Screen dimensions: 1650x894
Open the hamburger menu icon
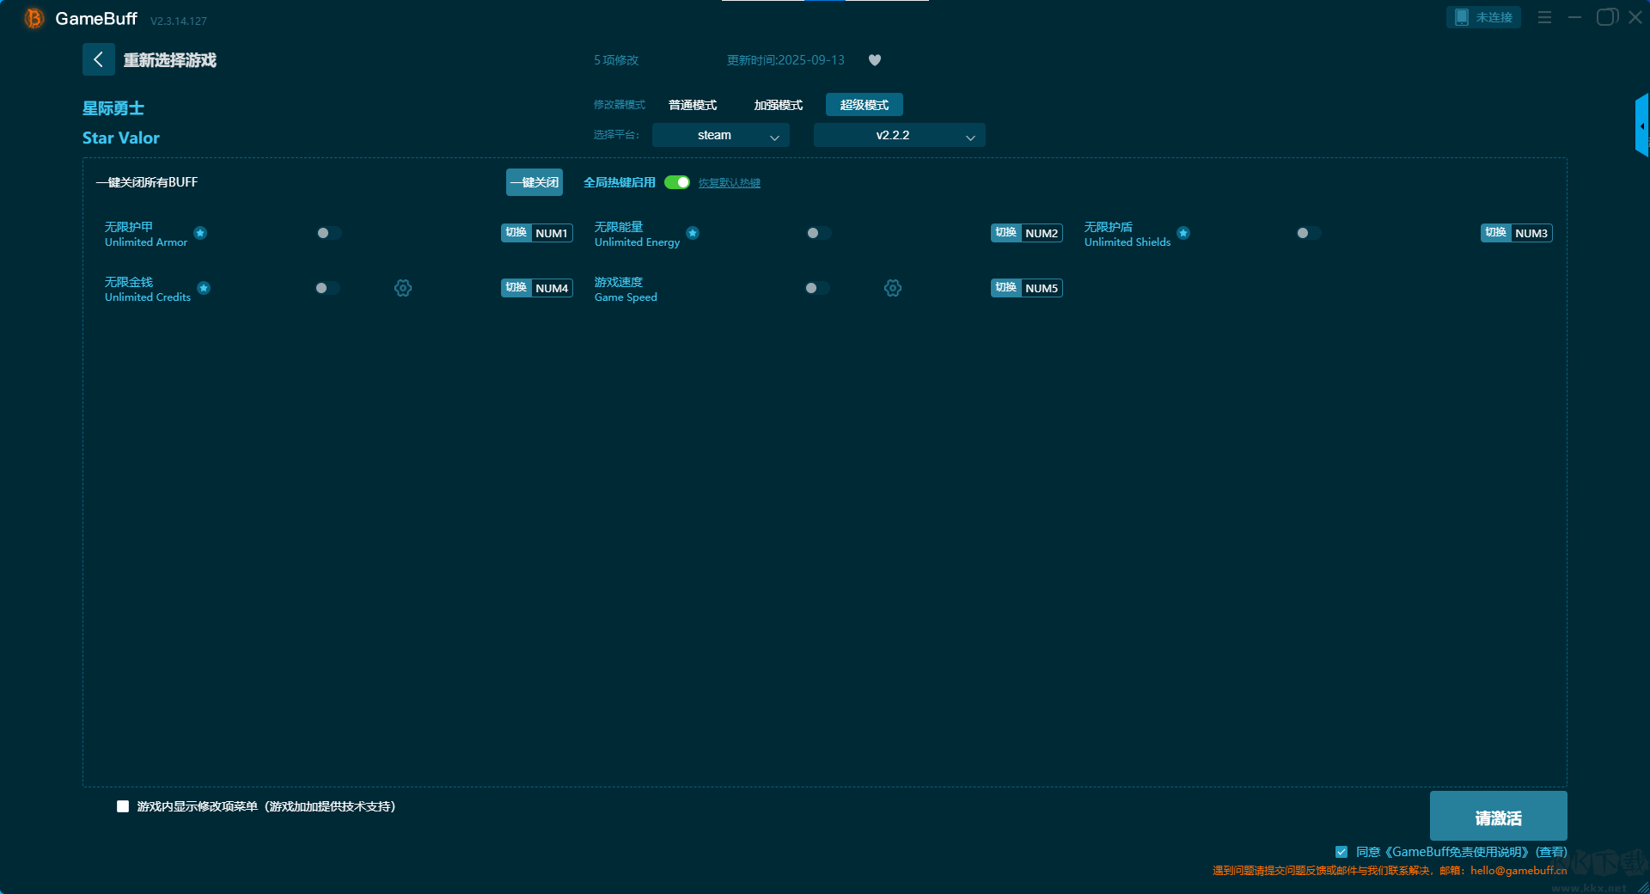point(1544,17)
